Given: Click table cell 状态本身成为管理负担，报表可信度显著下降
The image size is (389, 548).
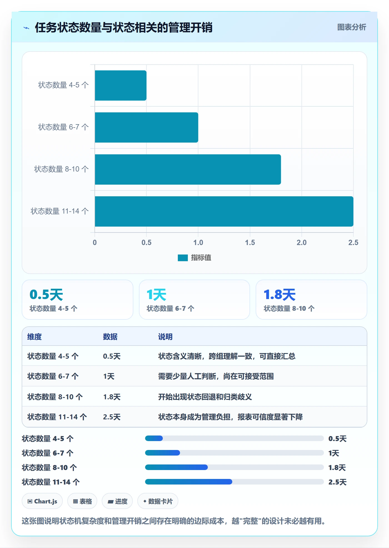Looking at the screenshot, I should pos(230,417).
